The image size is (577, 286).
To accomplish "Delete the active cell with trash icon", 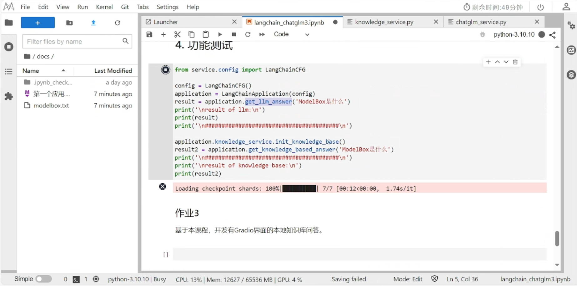I will click(515, 62).
